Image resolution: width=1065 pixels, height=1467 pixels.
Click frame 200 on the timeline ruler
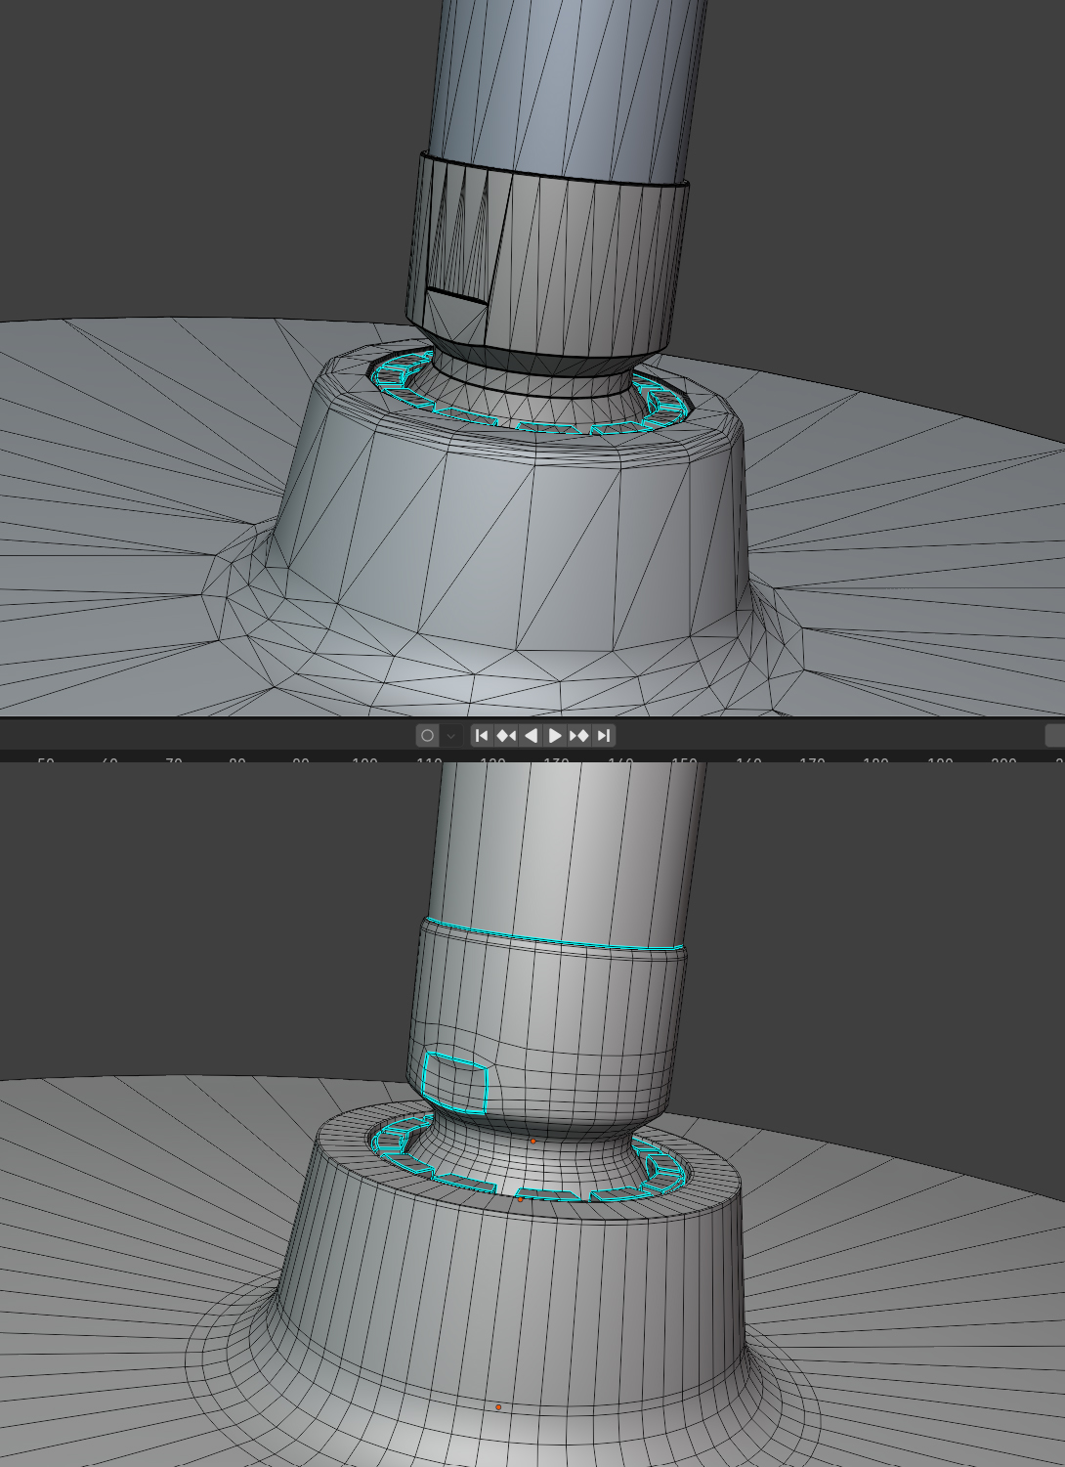click(1003, 759)
